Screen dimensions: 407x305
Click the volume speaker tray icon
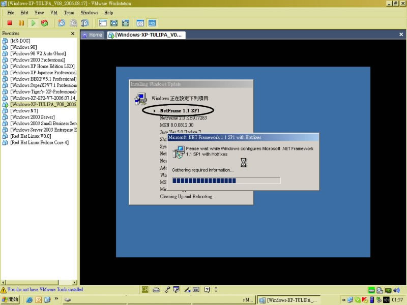(396, 290)
